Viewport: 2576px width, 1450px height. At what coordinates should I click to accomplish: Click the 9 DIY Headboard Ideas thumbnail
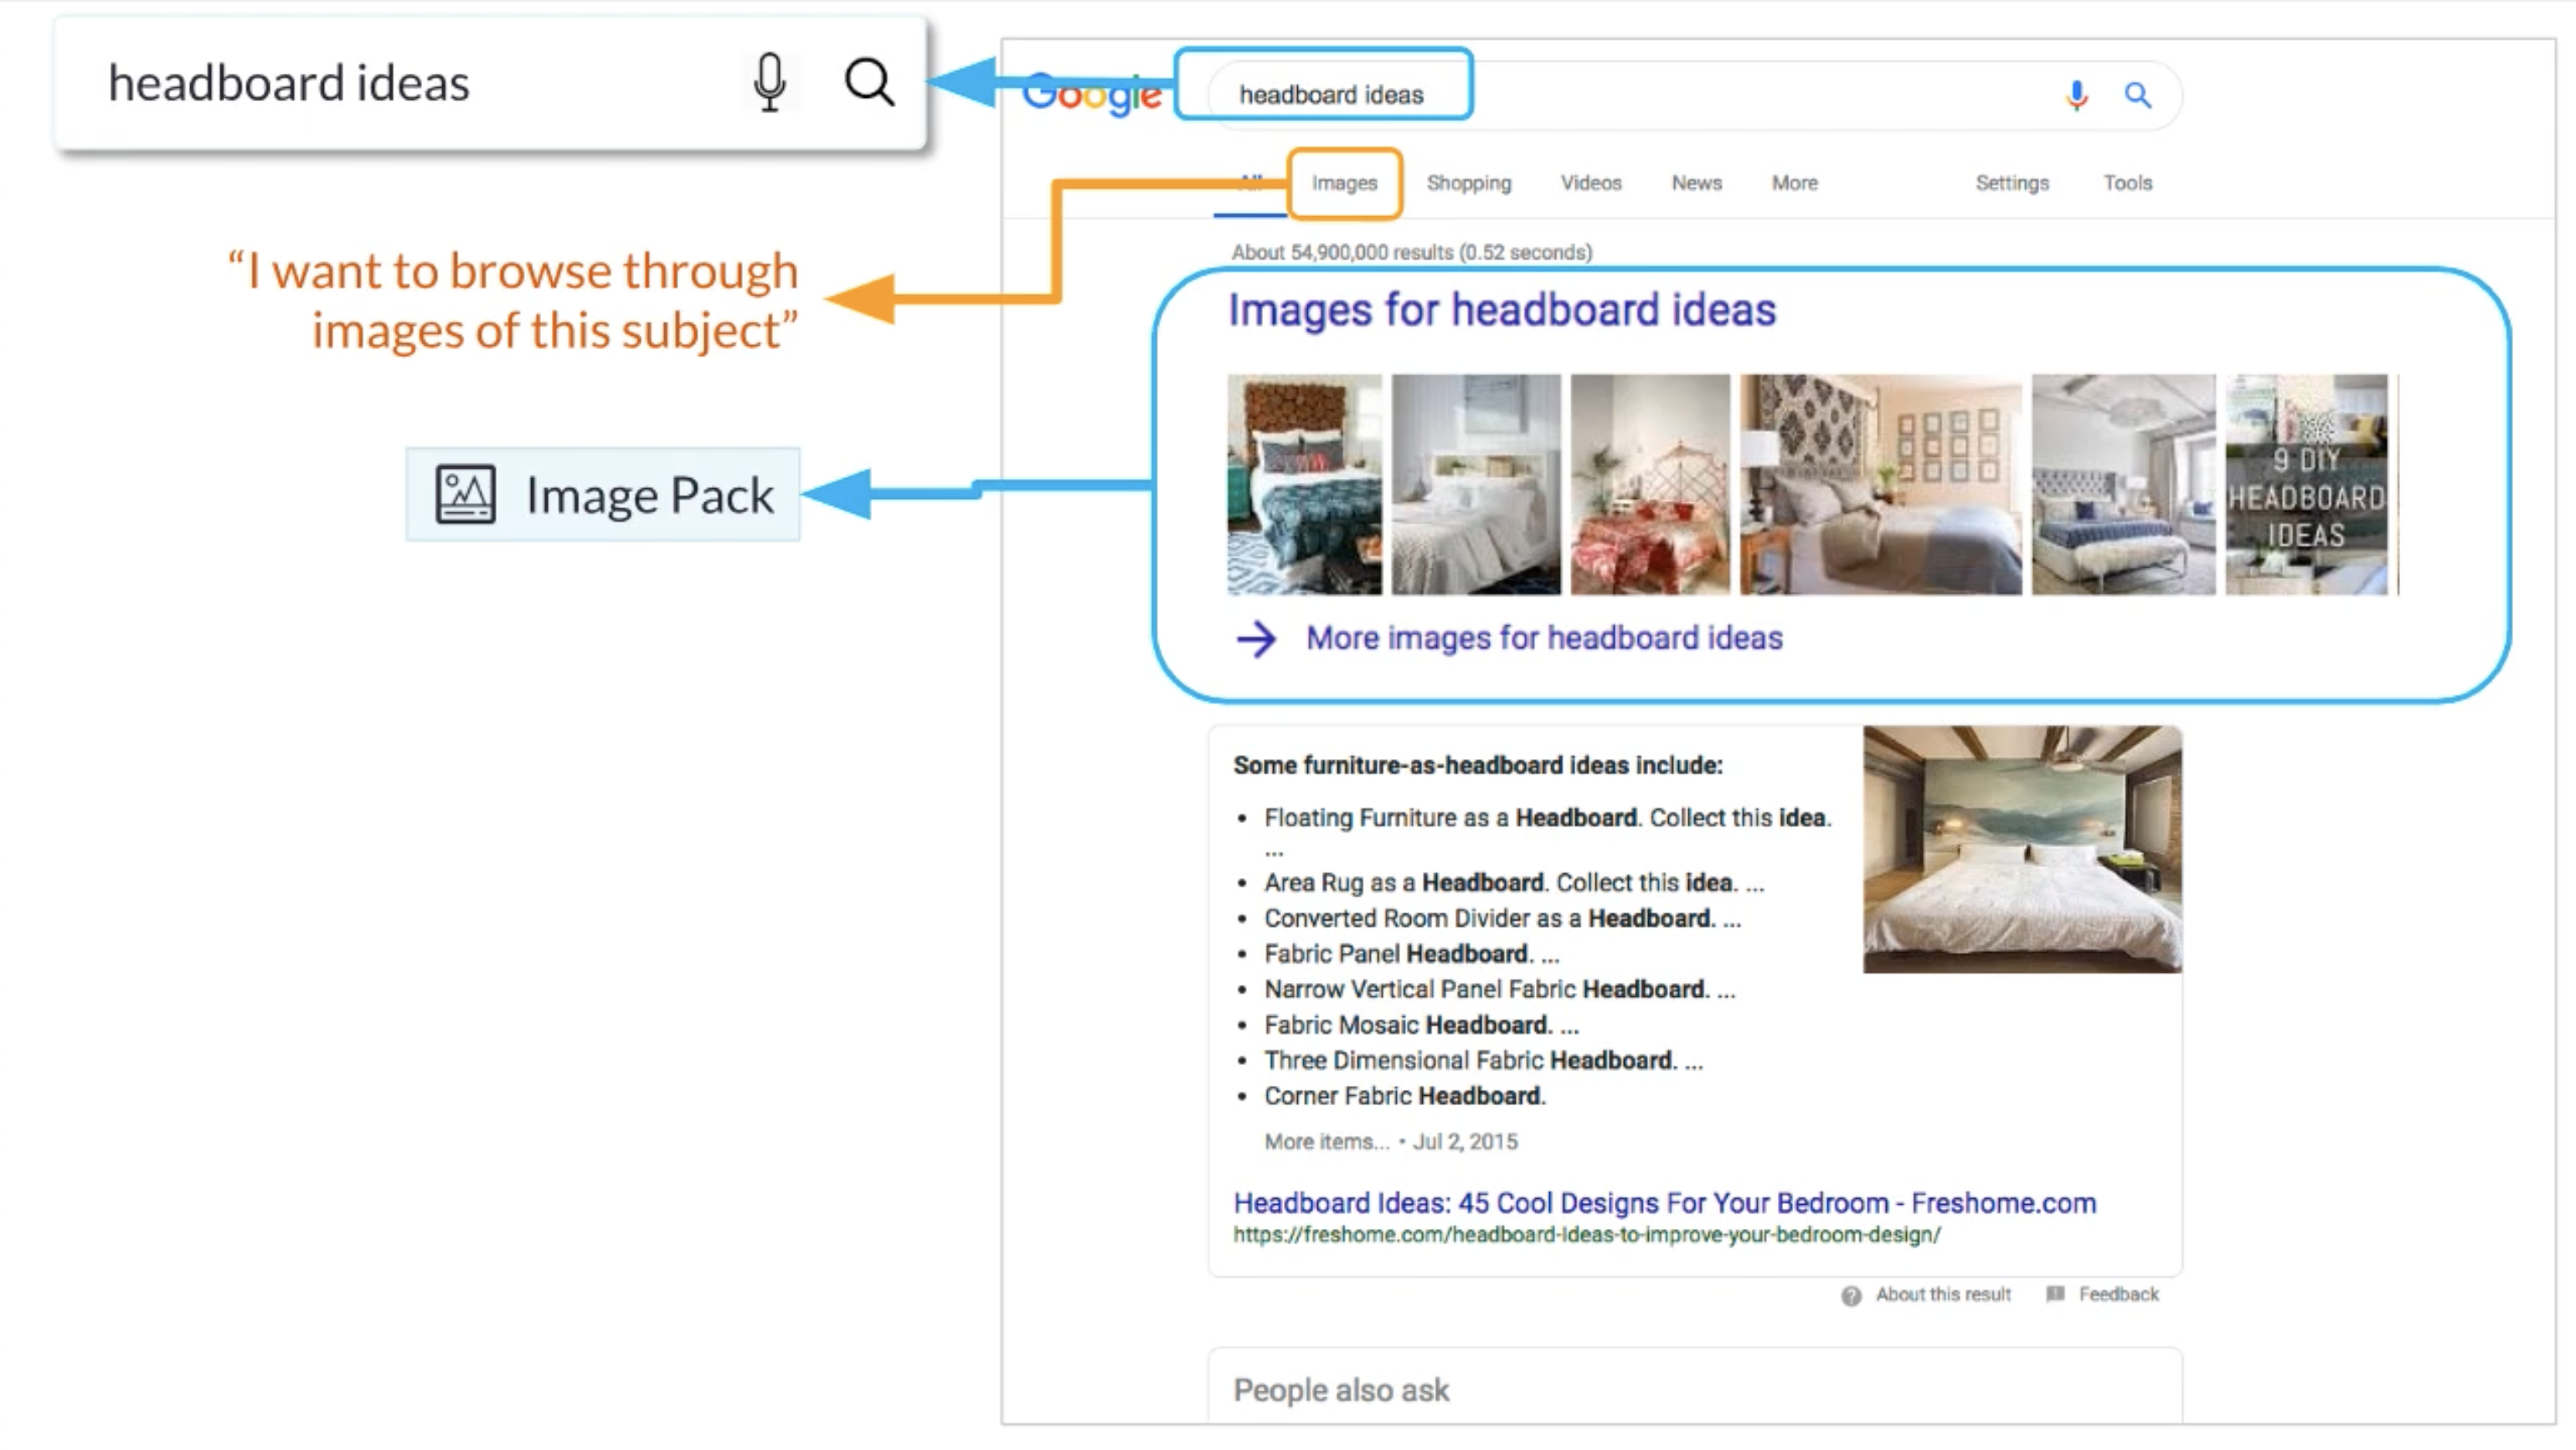tap(2306, 485)
